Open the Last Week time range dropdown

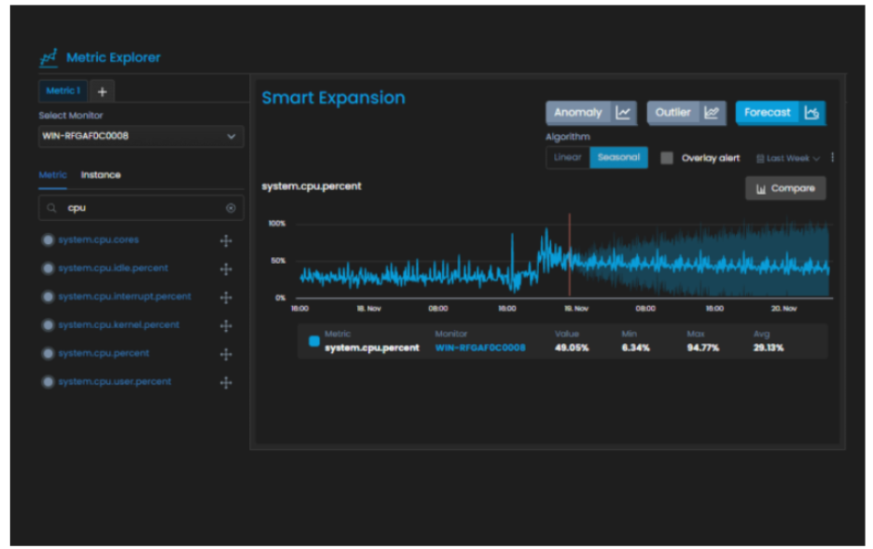click(788, 158)
